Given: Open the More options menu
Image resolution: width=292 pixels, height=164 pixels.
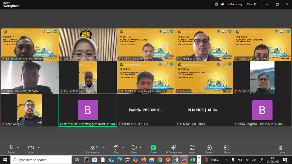Looking at the screenshot, I should click(x=227, y=149).
